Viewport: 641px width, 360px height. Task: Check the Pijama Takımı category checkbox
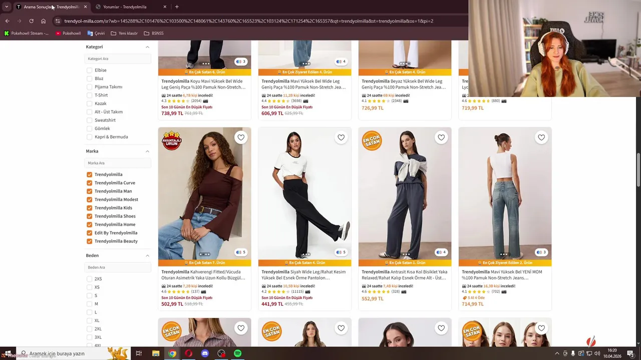pyautogui.click(x=89, y=87)
